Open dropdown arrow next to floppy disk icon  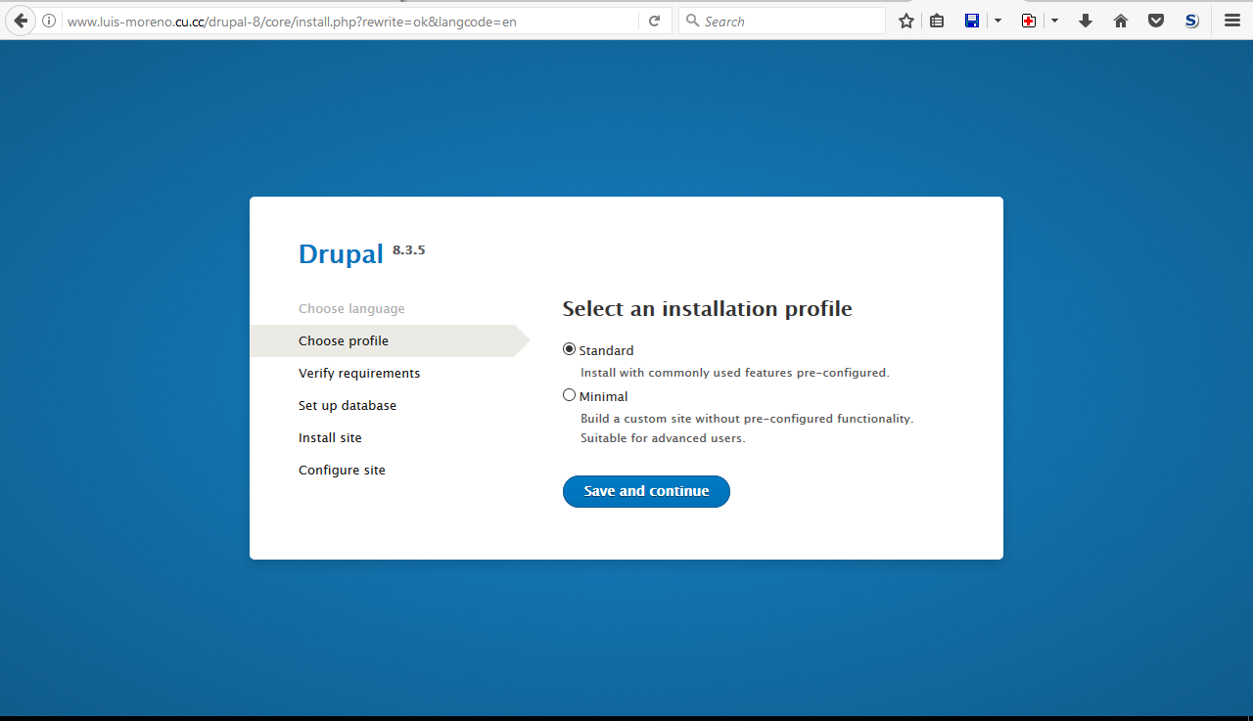998,21
